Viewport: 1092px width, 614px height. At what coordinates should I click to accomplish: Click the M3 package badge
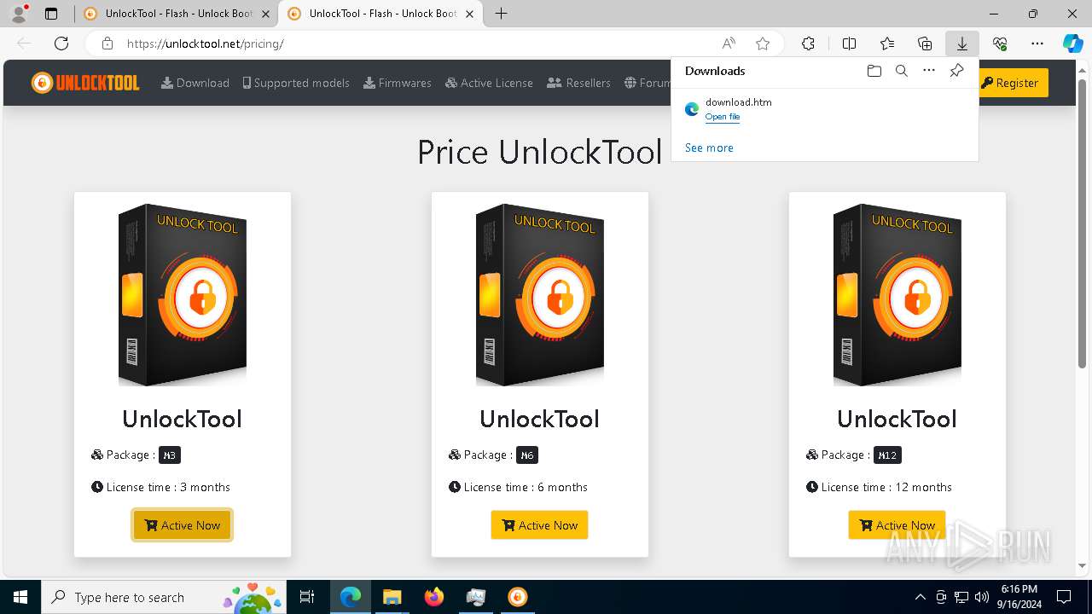coord(170,455)
